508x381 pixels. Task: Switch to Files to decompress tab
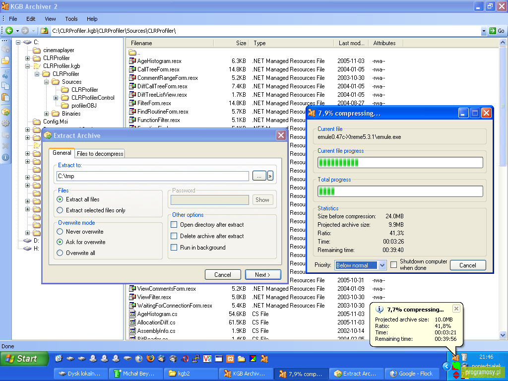point(100,154)
